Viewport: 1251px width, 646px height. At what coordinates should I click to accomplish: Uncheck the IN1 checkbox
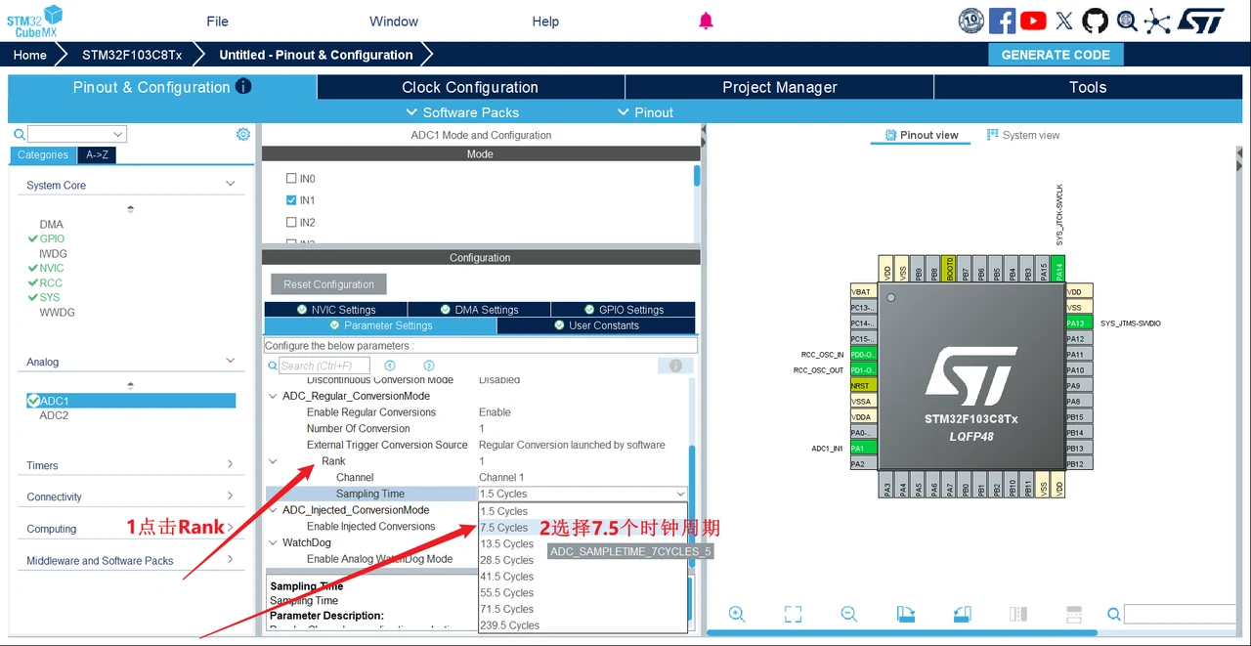291,200
